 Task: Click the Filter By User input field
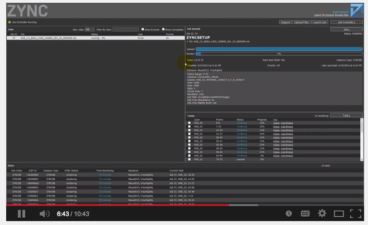click(x=125, y=29)
